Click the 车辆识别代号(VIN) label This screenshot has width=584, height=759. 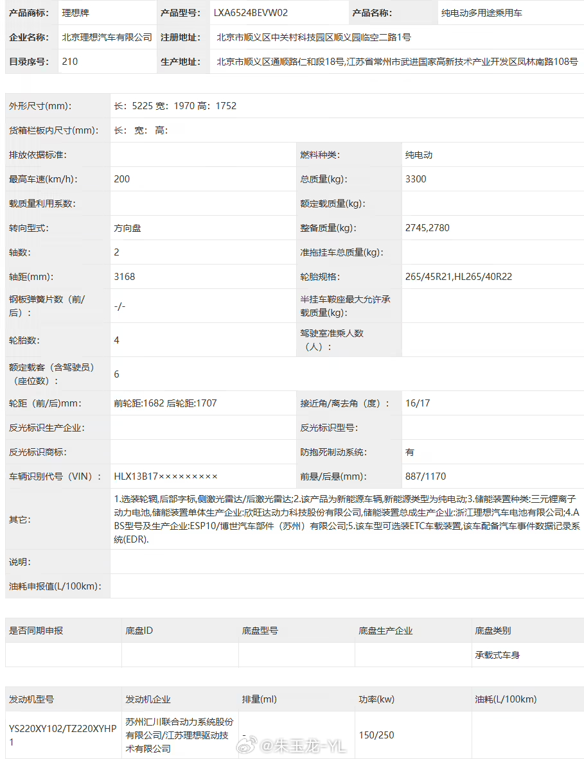pos(56,476)
